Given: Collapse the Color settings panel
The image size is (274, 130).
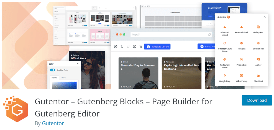Looking at the screenshot, I should point(78,64).
